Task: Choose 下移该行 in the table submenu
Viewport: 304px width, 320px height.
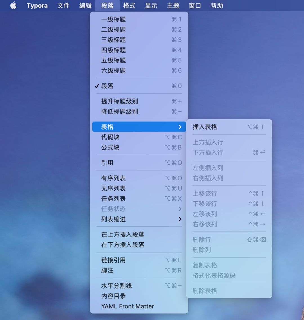Action: [229, 204]
